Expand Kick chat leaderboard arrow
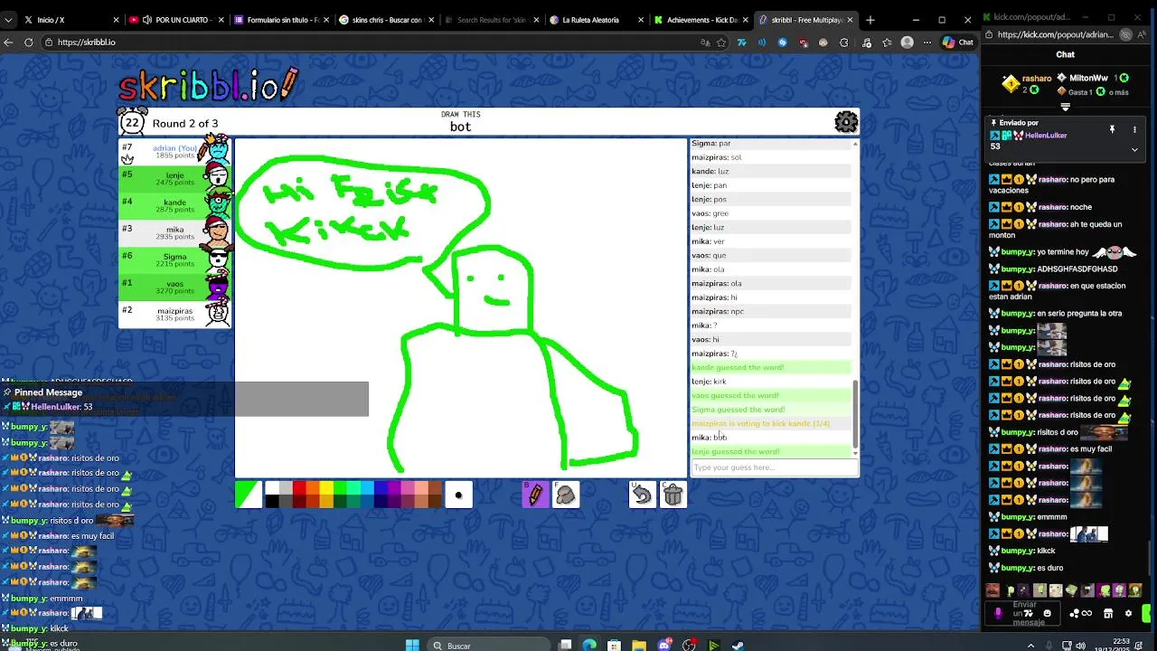Screen dimensions: 1157x651 [x=1065, y=107]
